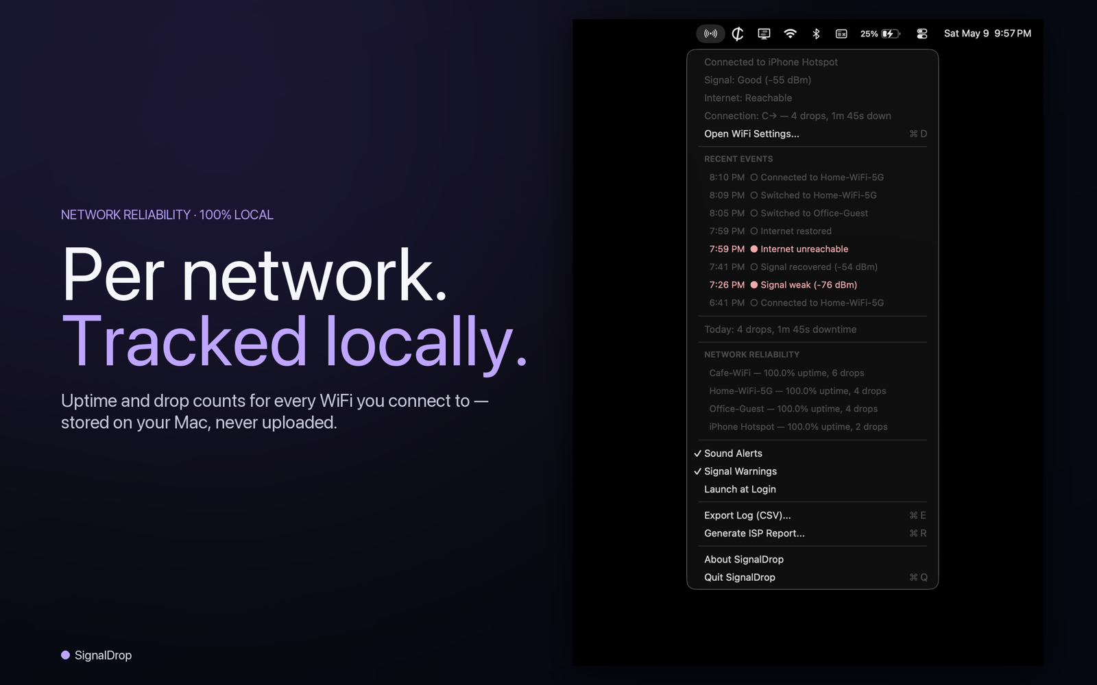Toggle the Signal Warnings option

coord(812,471)
